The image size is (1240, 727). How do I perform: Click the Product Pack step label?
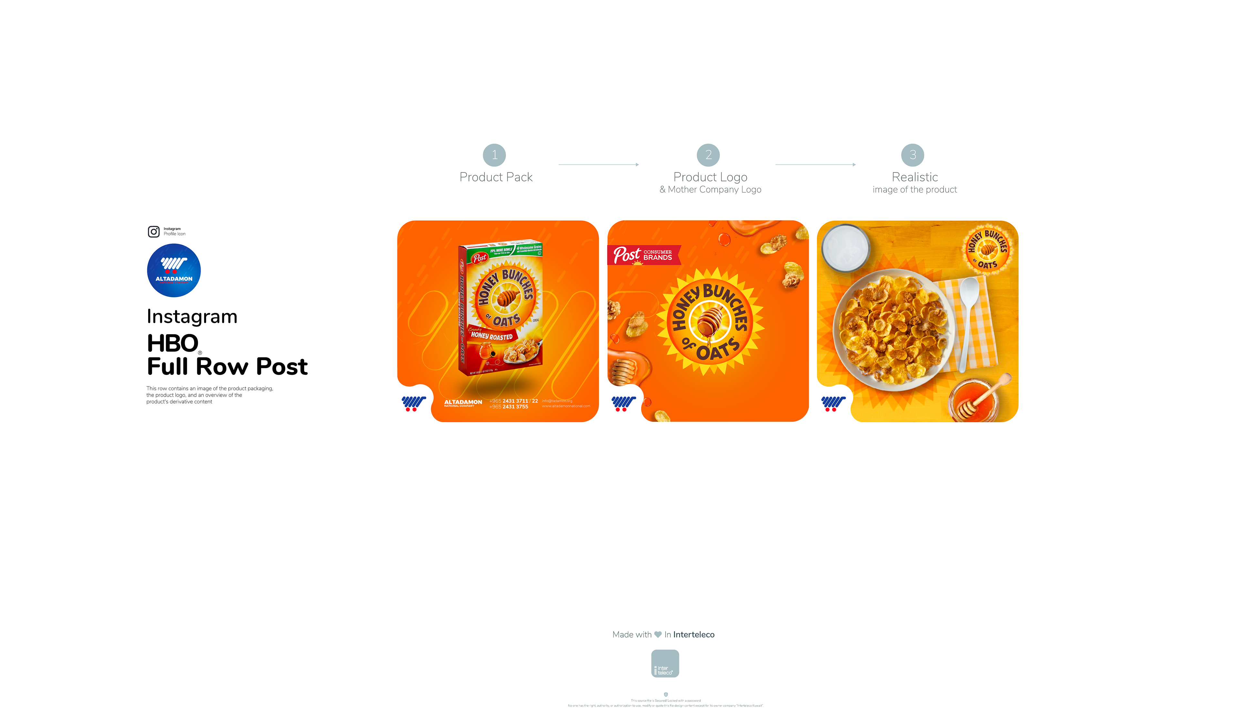pos(496,177)
